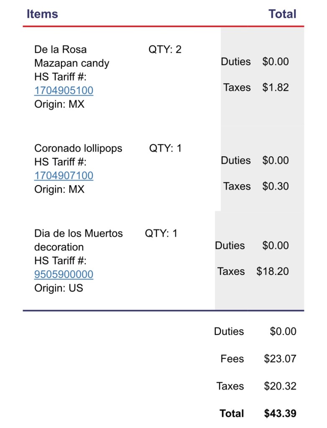Click the grand Total amount $43.39
The width and height of the screenshot is (327, 428).
(x=280, y=414)
